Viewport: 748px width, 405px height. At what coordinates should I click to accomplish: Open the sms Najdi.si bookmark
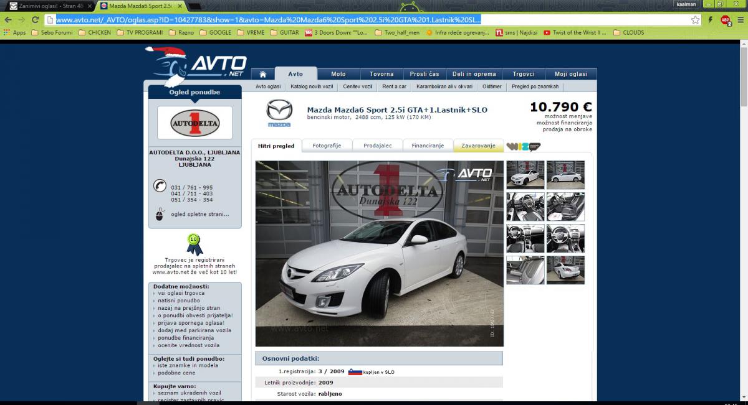[x=516, y=32]
